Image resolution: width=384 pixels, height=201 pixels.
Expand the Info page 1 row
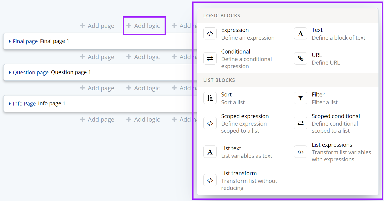tap(10, 103)
